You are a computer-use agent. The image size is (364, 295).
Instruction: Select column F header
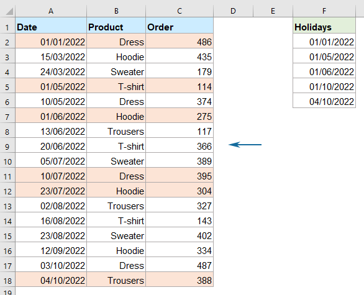click(324, 11)
